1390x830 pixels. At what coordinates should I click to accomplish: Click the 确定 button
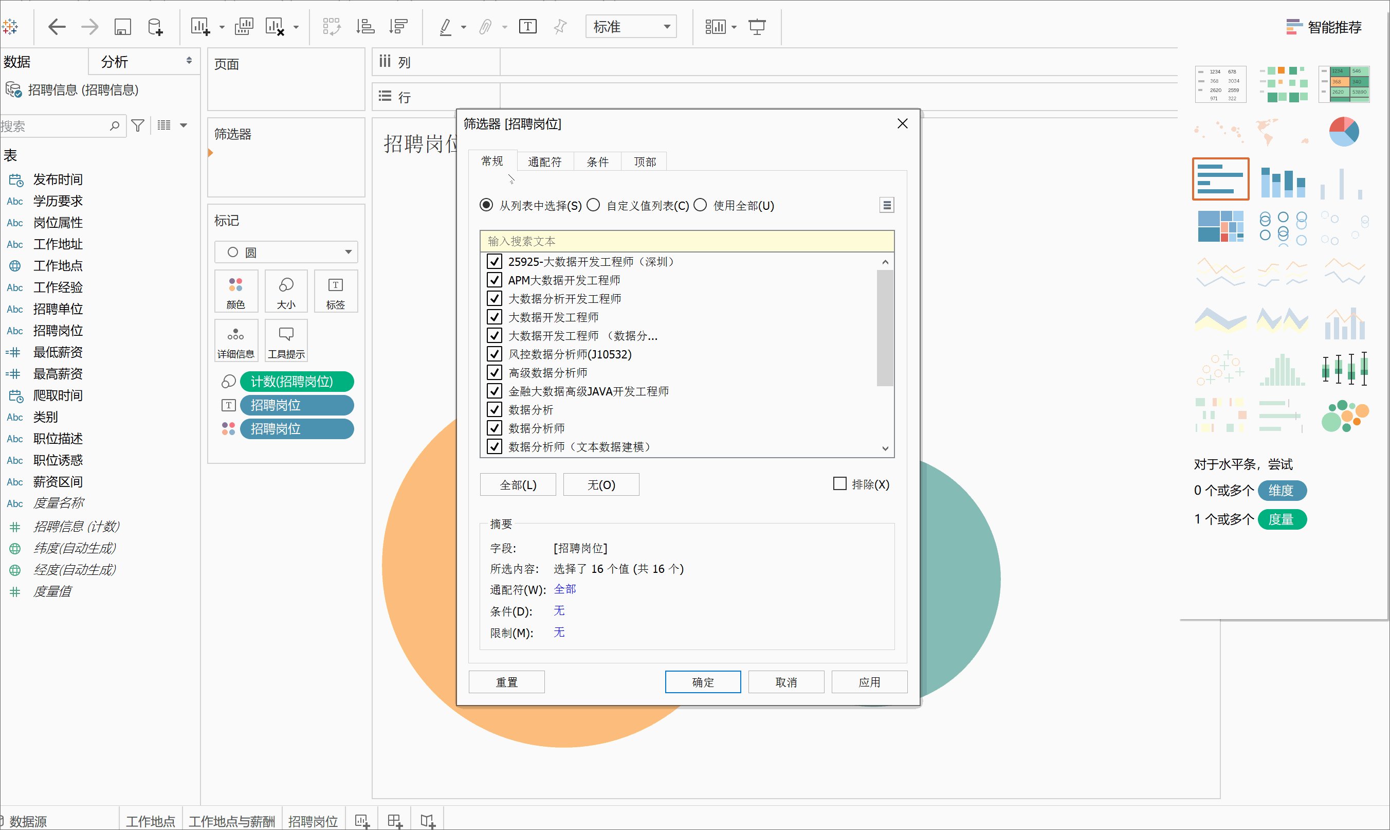703,682
